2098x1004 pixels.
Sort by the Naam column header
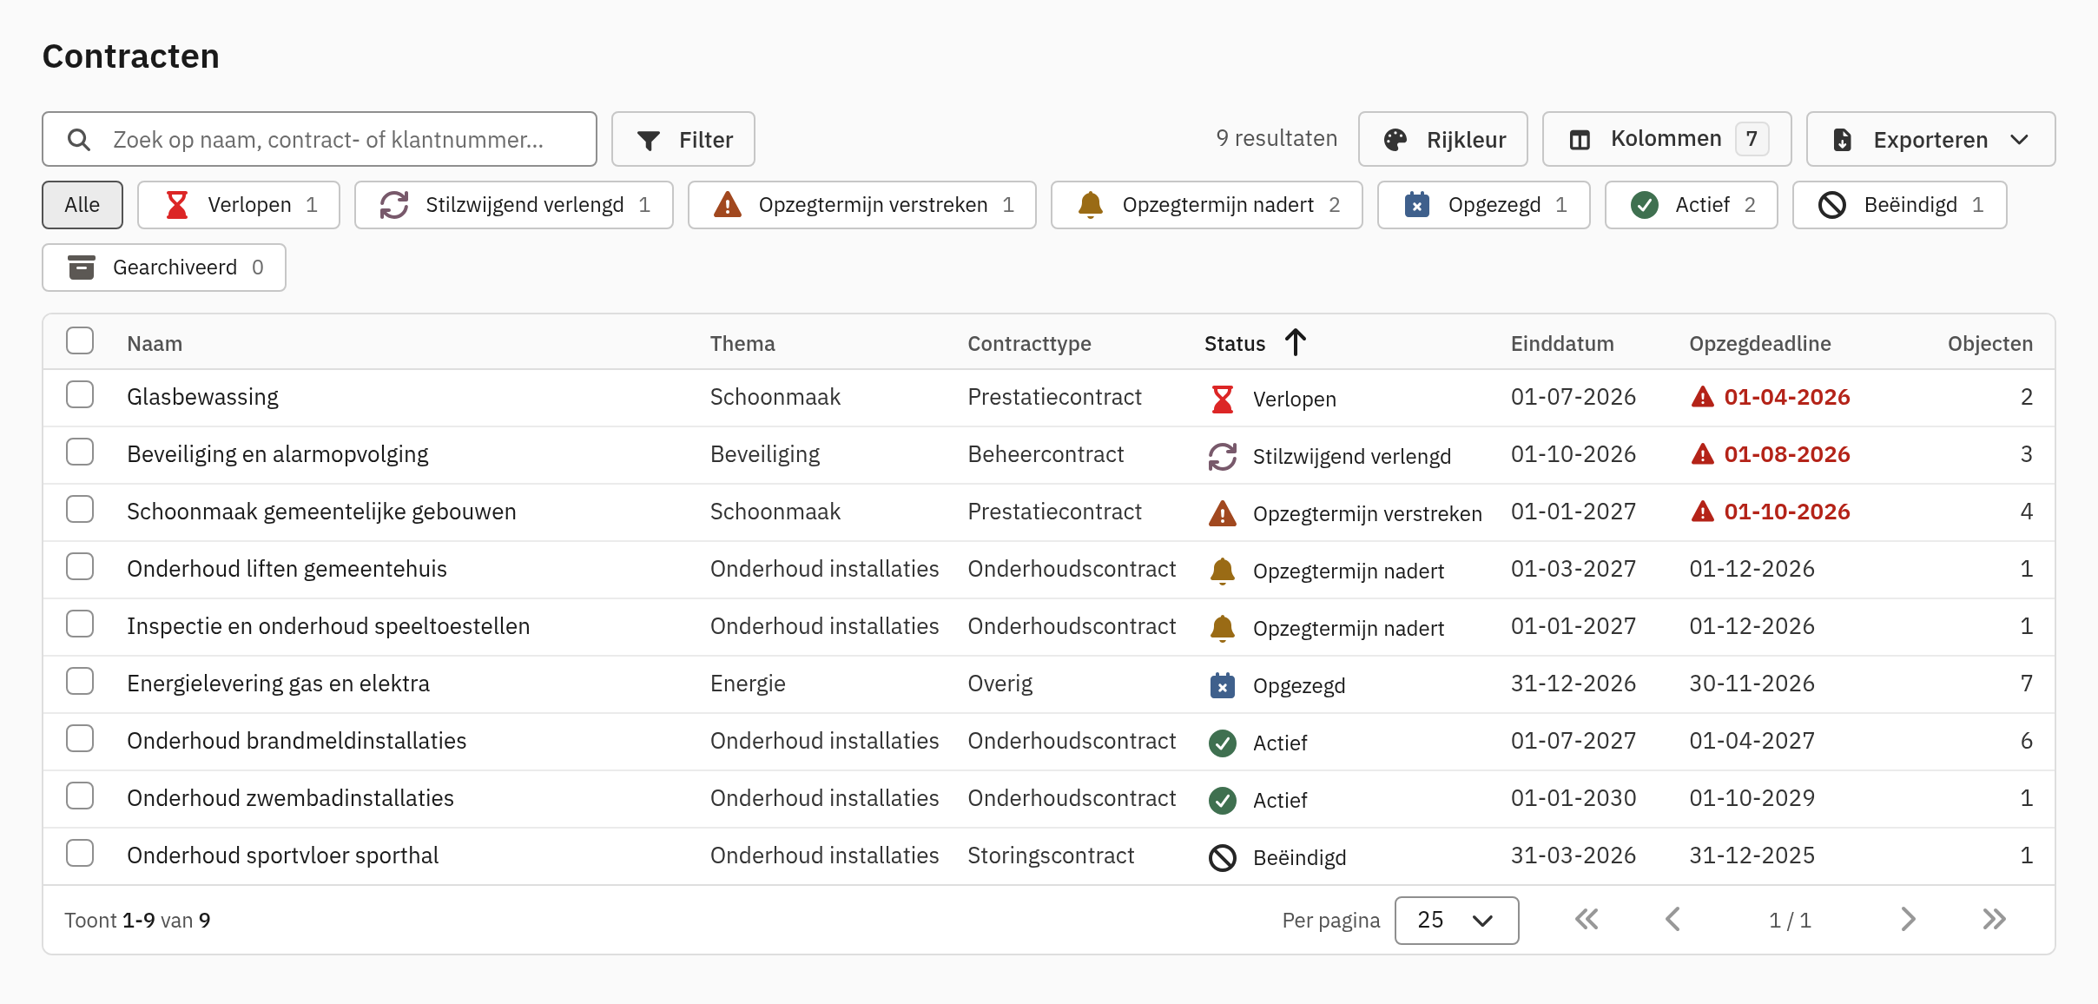coord(155,344)
